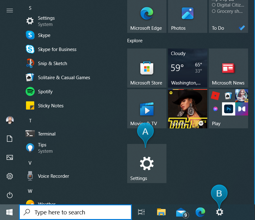Open Microsoft Edge from the taskbar
This screenshot has width=255, height=220.
click(200, 212)
